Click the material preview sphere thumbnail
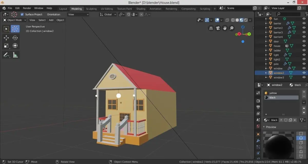Screen dimensions: 308x164 (278, 145)
